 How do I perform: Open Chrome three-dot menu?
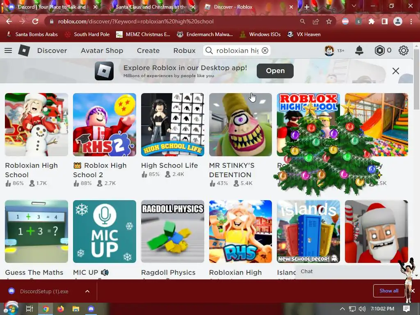(411, 21)
